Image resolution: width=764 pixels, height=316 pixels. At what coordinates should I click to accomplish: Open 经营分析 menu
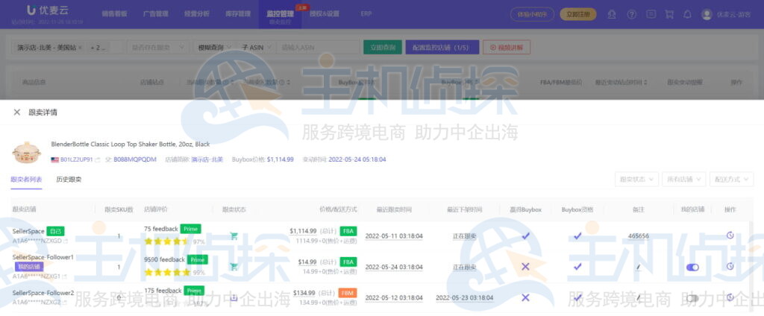(197, 14)
